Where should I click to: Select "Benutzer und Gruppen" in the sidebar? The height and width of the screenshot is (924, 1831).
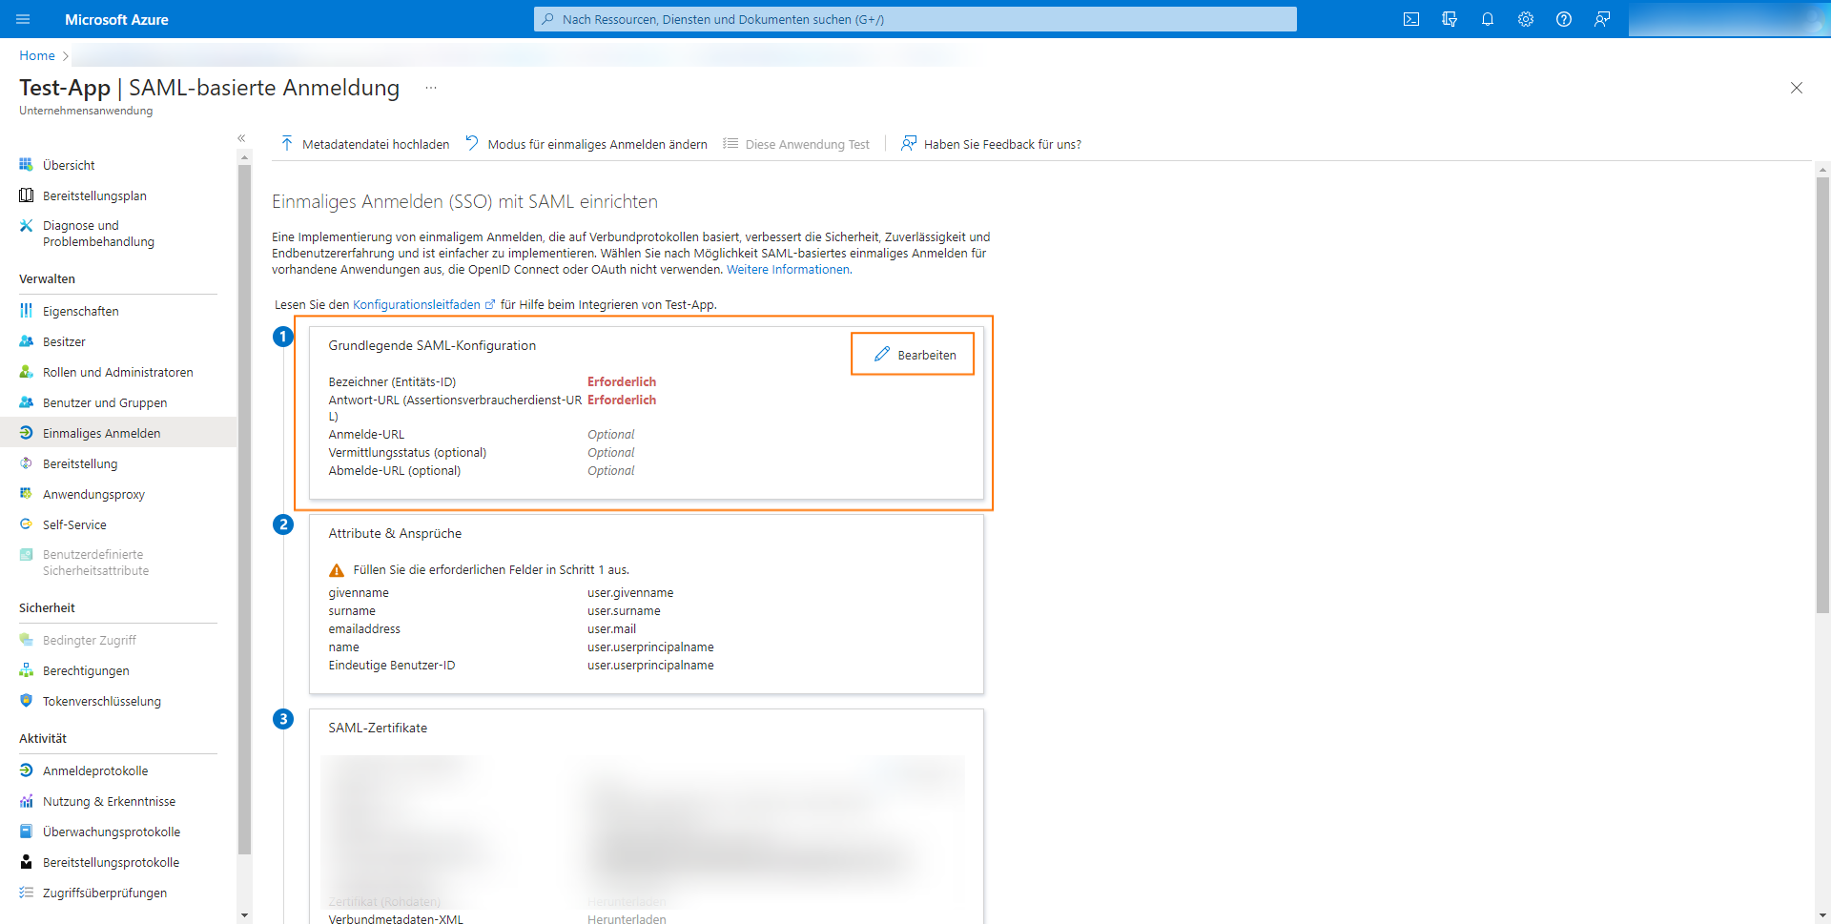(x=105, y=402)
